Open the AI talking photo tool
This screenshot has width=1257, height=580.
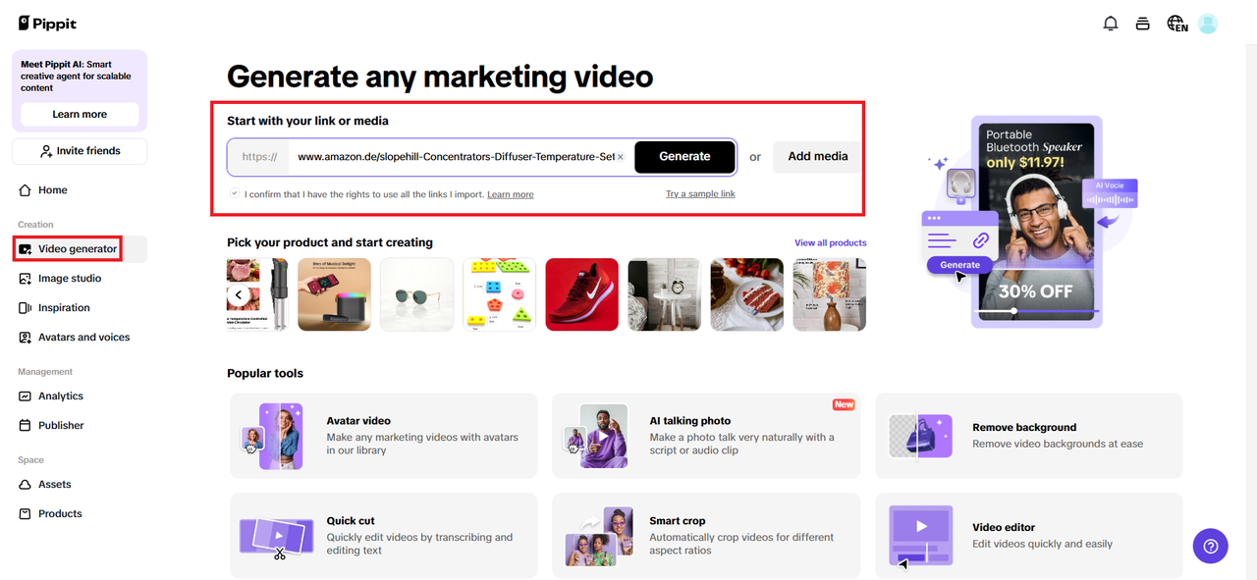pyautogui.click(x=706, y=436)
